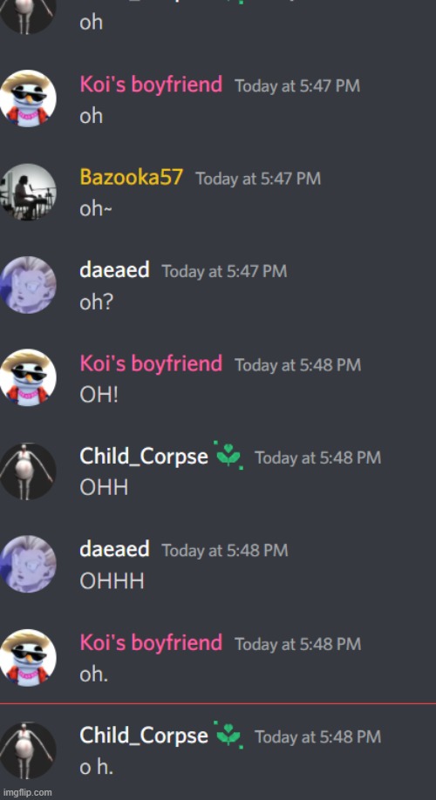436x800 pixels.
Task: Select Koi's boyfriend avatar beside the 5:47 "oh" message
Action: (28, 99)
